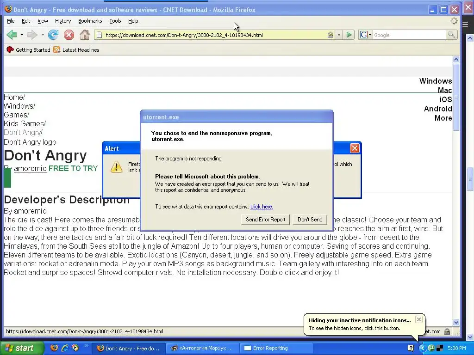The image size is (474, 355).
Task: Stop loading with the red Stop icon
Action: [69, 35]
